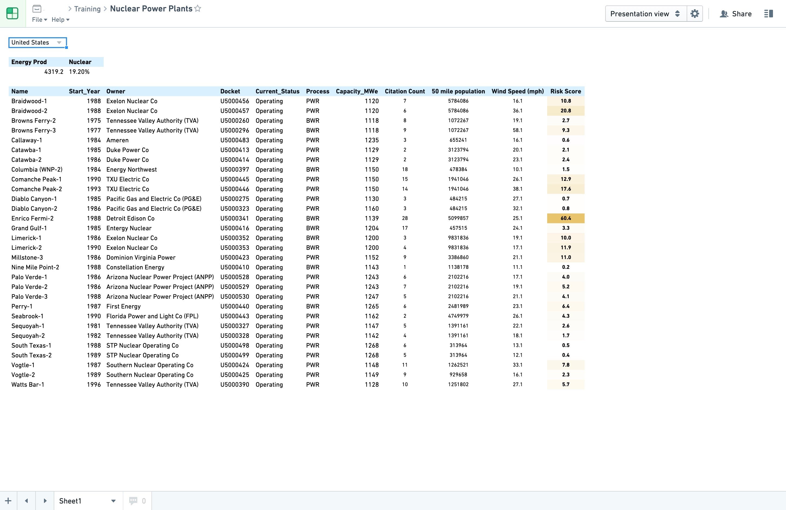Select the Detroit Edison Co owner cell

click(x=131, y=218)
